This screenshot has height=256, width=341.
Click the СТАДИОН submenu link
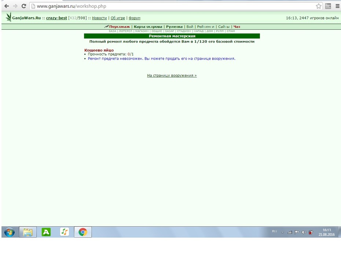(x=184, y=31)
